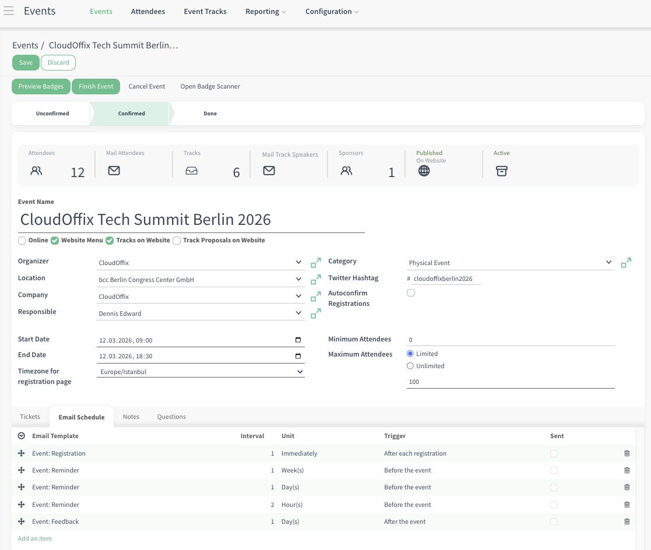This screenshot has height=550, width=651.
Task: Click the Attendees people icon
Action: tap(36, 171)
